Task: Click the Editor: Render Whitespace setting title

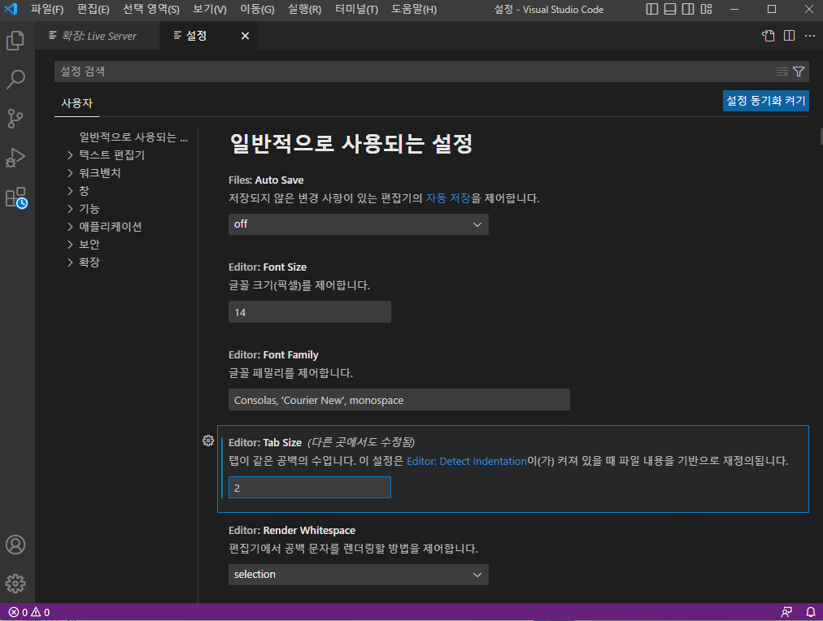Action: coord(292,530)
